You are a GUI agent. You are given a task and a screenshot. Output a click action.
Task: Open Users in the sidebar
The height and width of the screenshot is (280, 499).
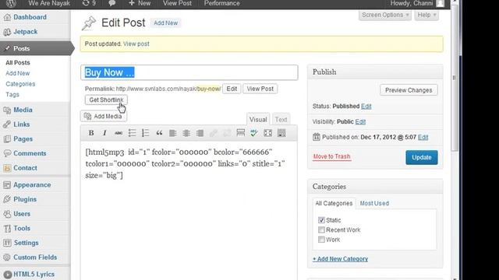[22, 214]
